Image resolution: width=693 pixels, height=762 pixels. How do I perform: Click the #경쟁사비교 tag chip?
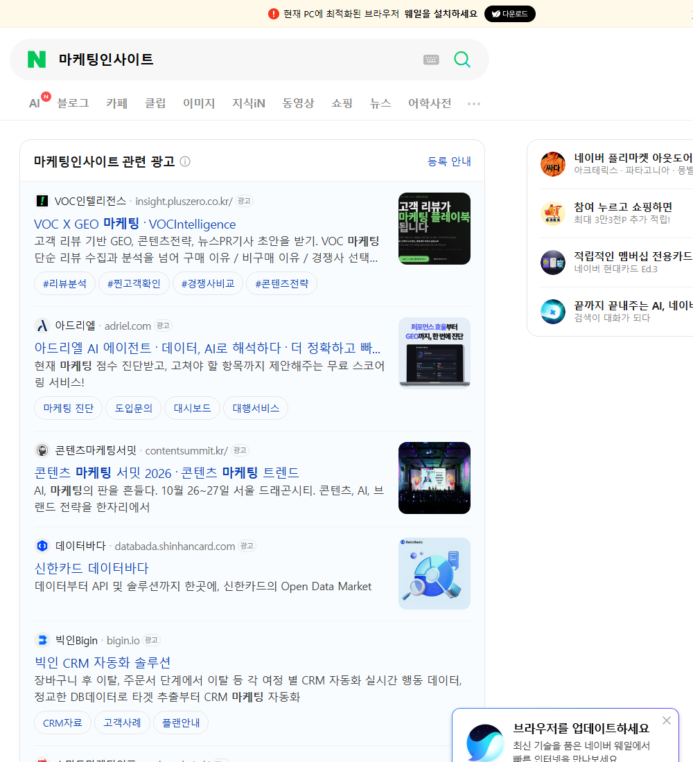(x=208, y=283)
